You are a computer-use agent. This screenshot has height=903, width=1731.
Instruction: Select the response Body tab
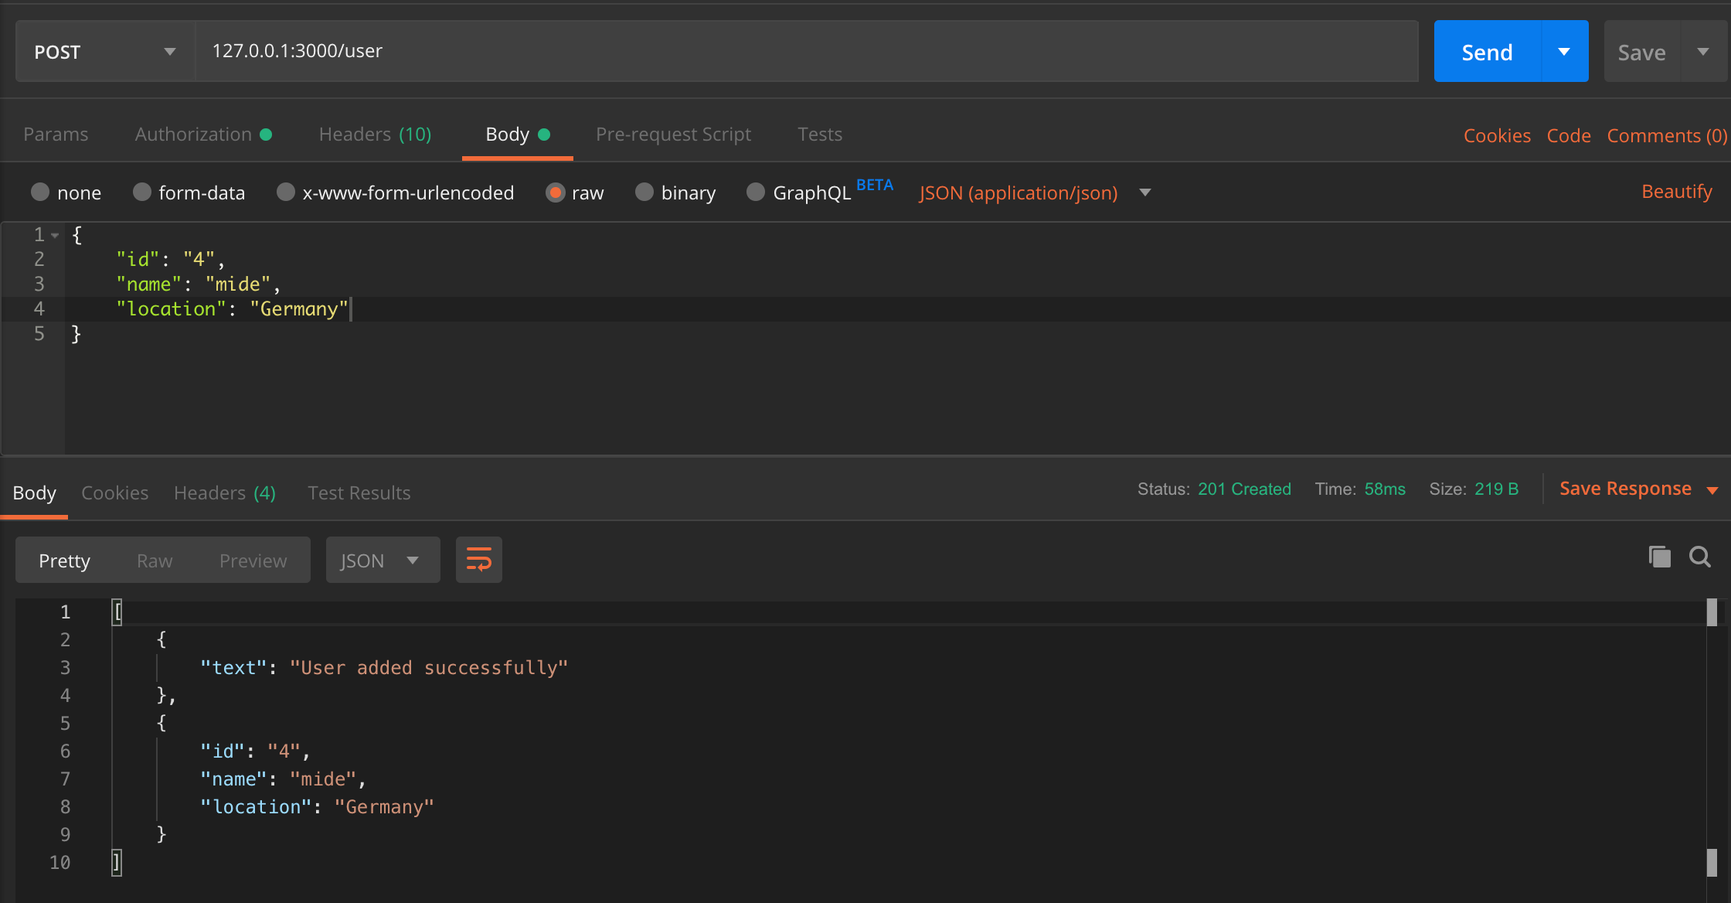point(35,492)
